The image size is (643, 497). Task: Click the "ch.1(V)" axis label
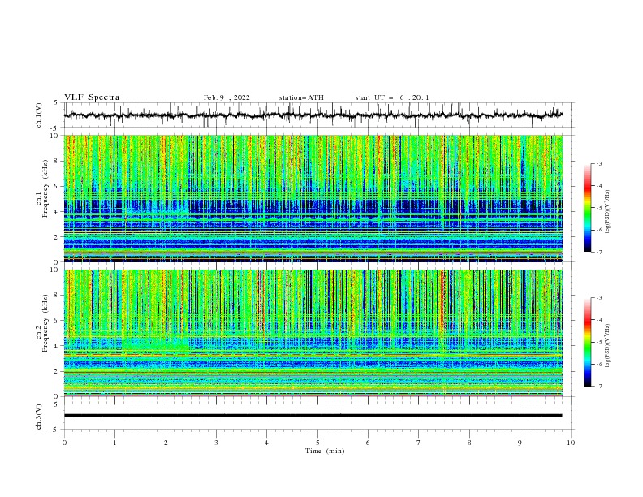point(39,115)
